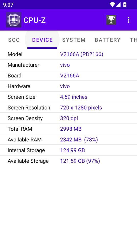The width and height of the screenshot is (137, 244).
Task: Open the BATTERY tab
Action: pyautogui.click(x=108, y=40)
